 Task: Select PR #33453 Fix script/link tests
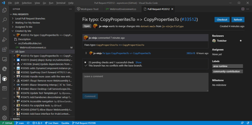[42, 106]
